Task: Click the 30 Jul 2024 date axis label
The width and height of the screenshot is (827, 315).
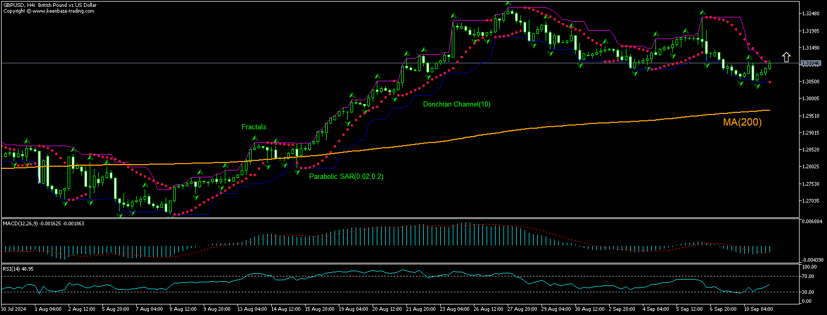Action: (13, 309)
